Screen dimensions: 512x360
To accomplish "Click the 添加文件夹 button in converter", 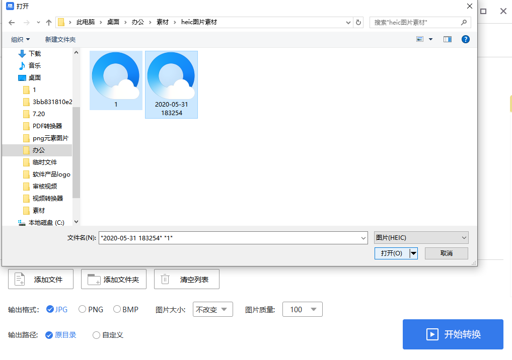I will coord(114,279).
